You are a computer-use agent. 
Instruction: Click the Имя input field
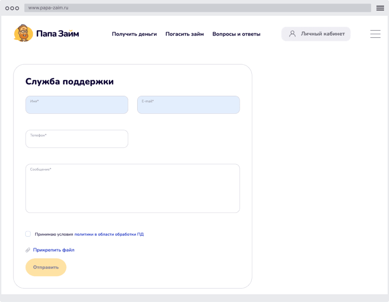click(x=76, y=105)
